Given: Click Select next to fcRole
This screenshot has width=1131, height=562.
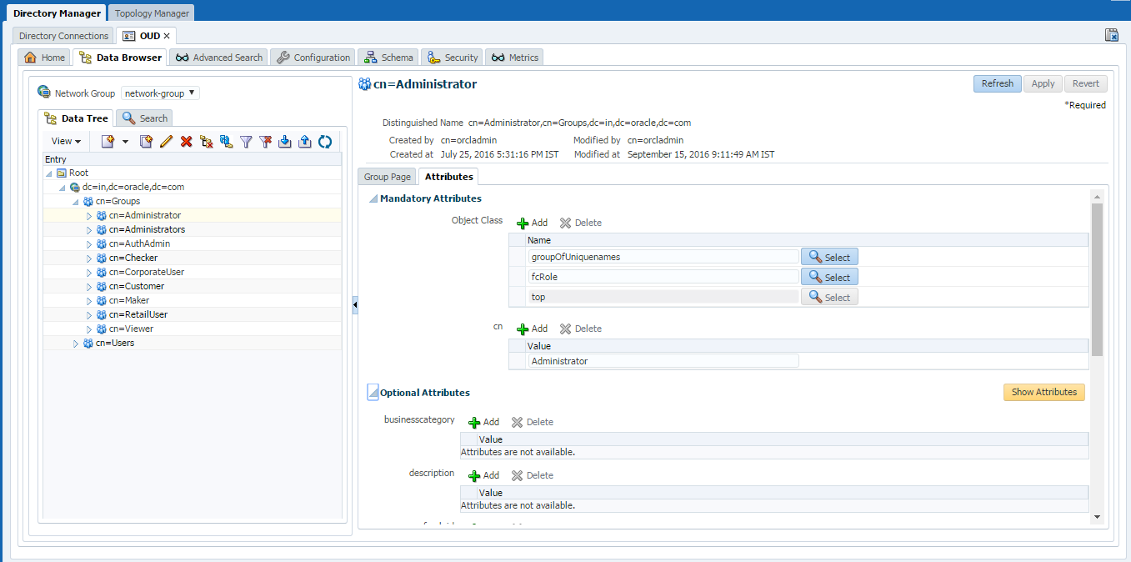Looking at the screenshot, I should [829, 278].
